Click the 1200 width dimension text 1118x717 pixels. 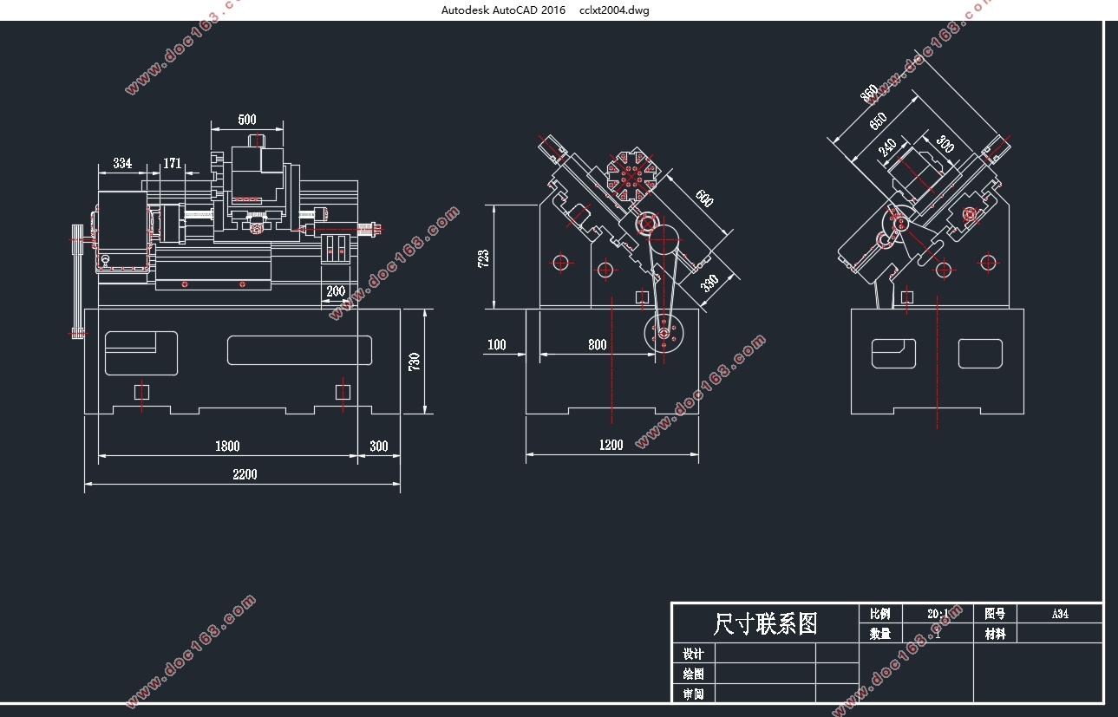click(x=611, y=445)
